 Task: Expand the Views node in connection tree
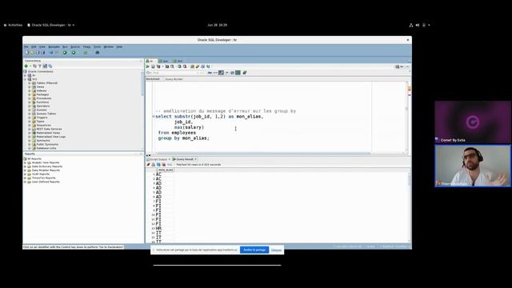30,87
